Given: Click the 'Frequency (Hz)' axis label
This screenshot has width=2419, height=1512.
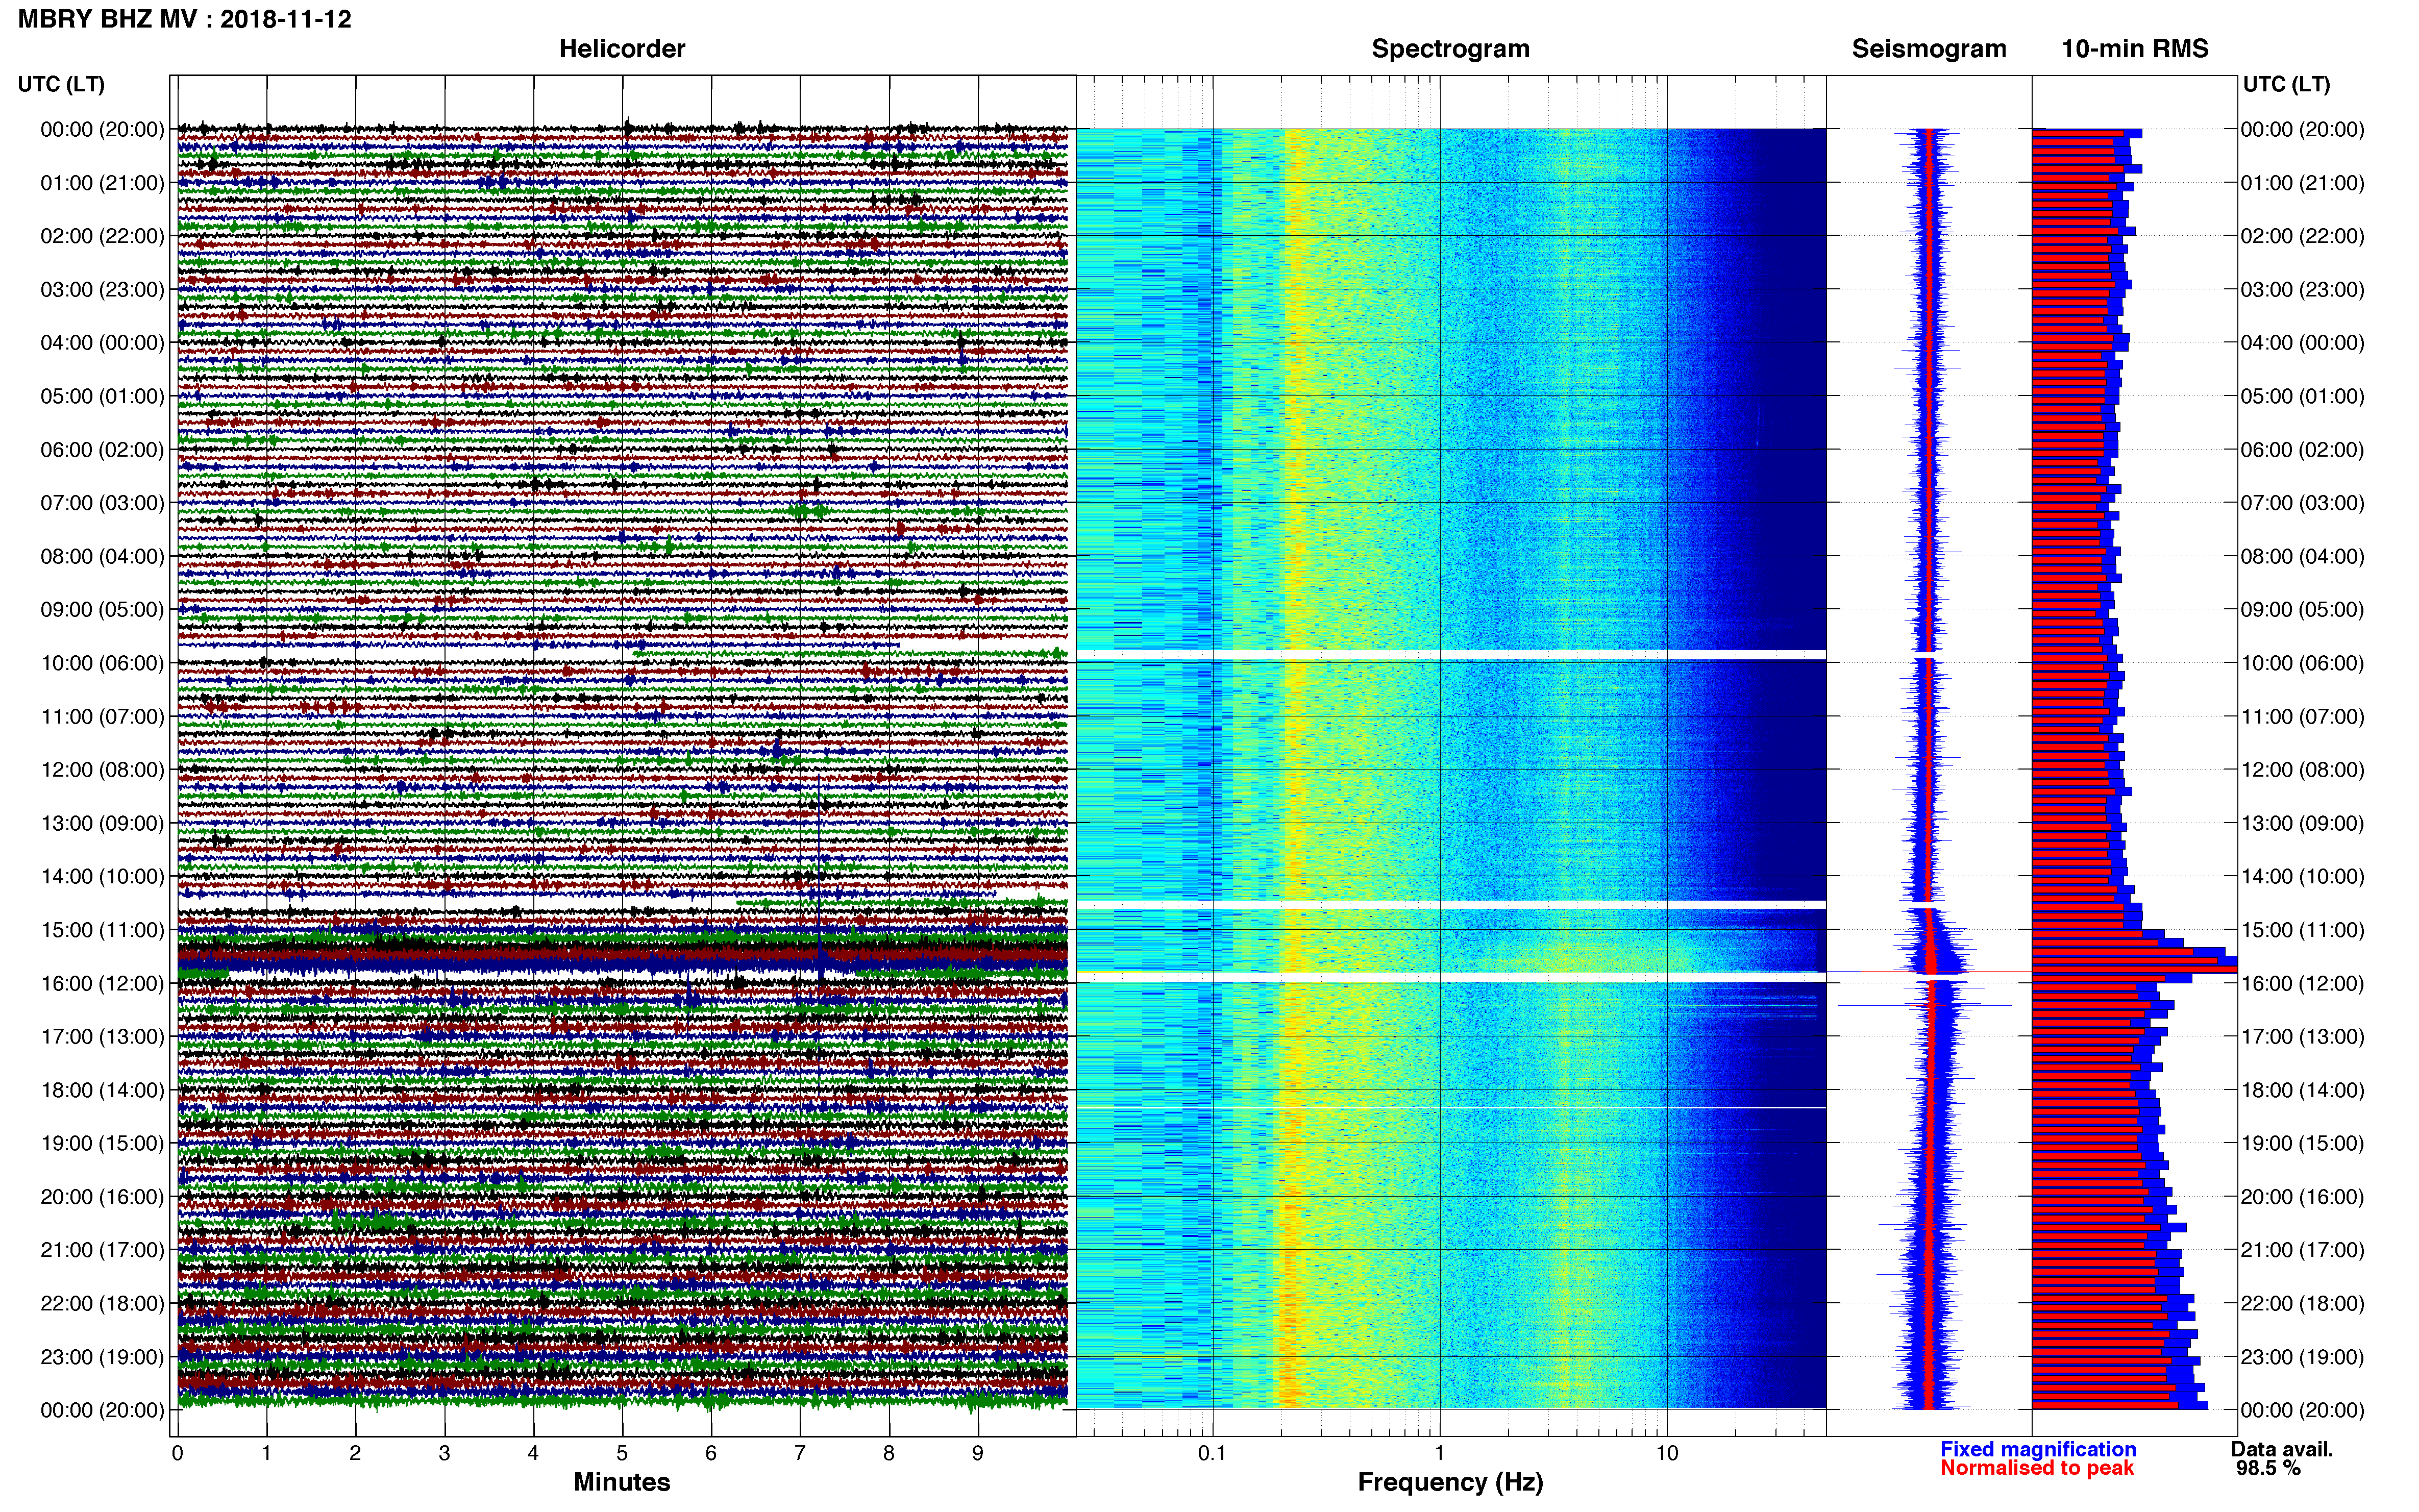Looking at the screenshot, I should 1450,1482.
